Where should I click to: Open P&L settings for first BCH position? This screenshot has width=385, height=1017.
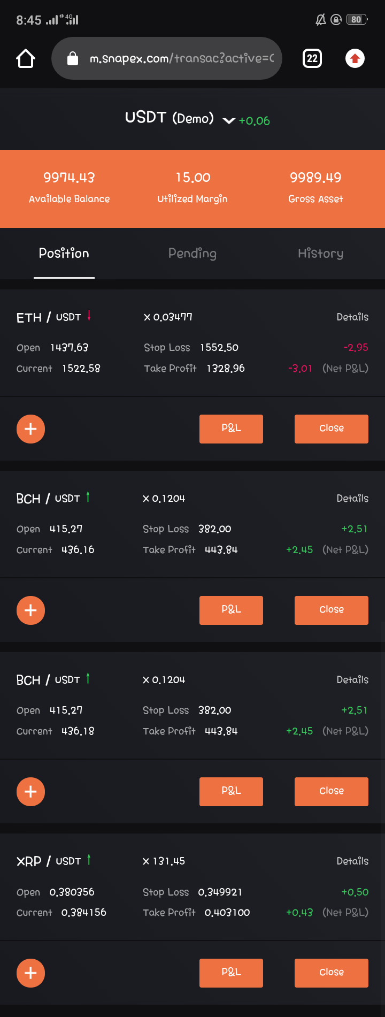231,610
